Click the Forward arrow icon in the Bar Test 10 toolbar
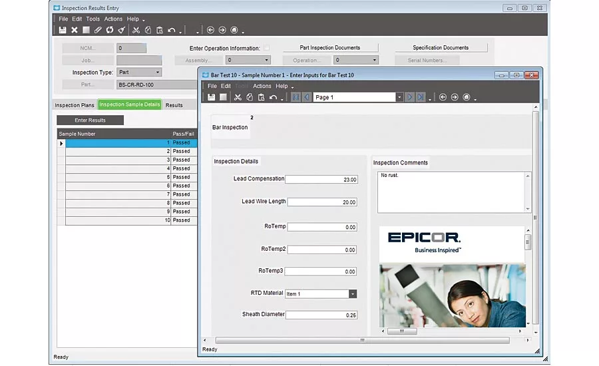 click(455, 97)
